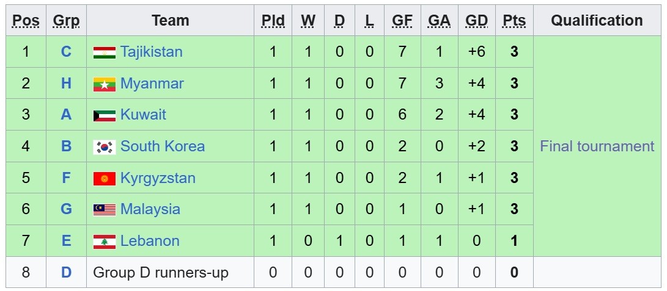
Task: Click the Myanmar flag icon
Action: pos(104,84)
